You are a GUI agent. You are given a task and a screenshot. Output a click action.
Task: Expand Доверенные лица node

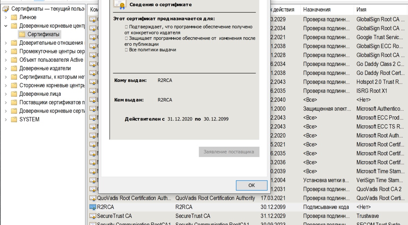click(6, 94)
